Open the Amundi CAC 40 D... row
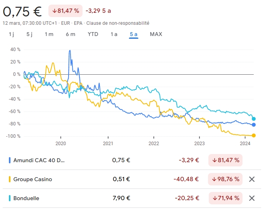Viewport: 270px width, 209px height. [39, 160]
